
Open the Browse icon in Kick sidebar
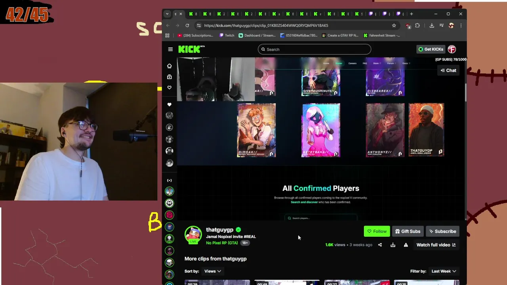(x=170, y=77)
